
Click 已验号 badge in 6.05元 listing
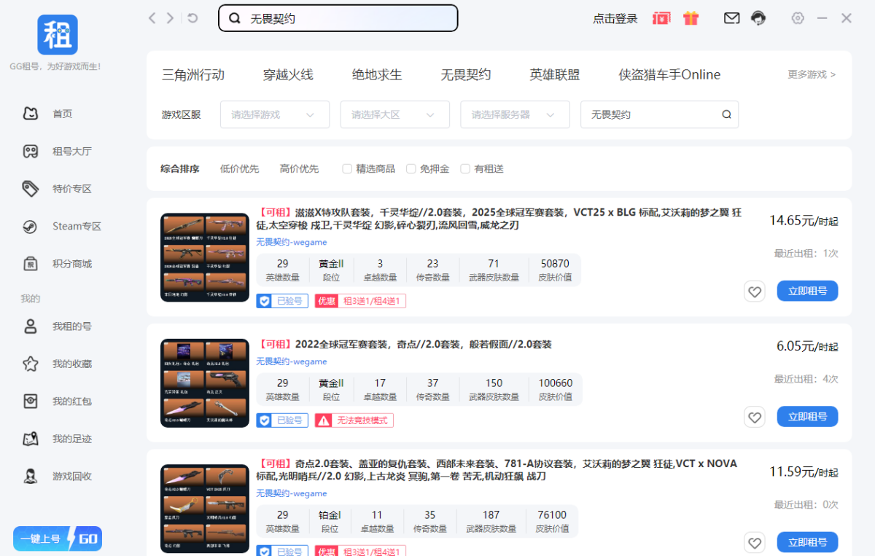(281, 420)
